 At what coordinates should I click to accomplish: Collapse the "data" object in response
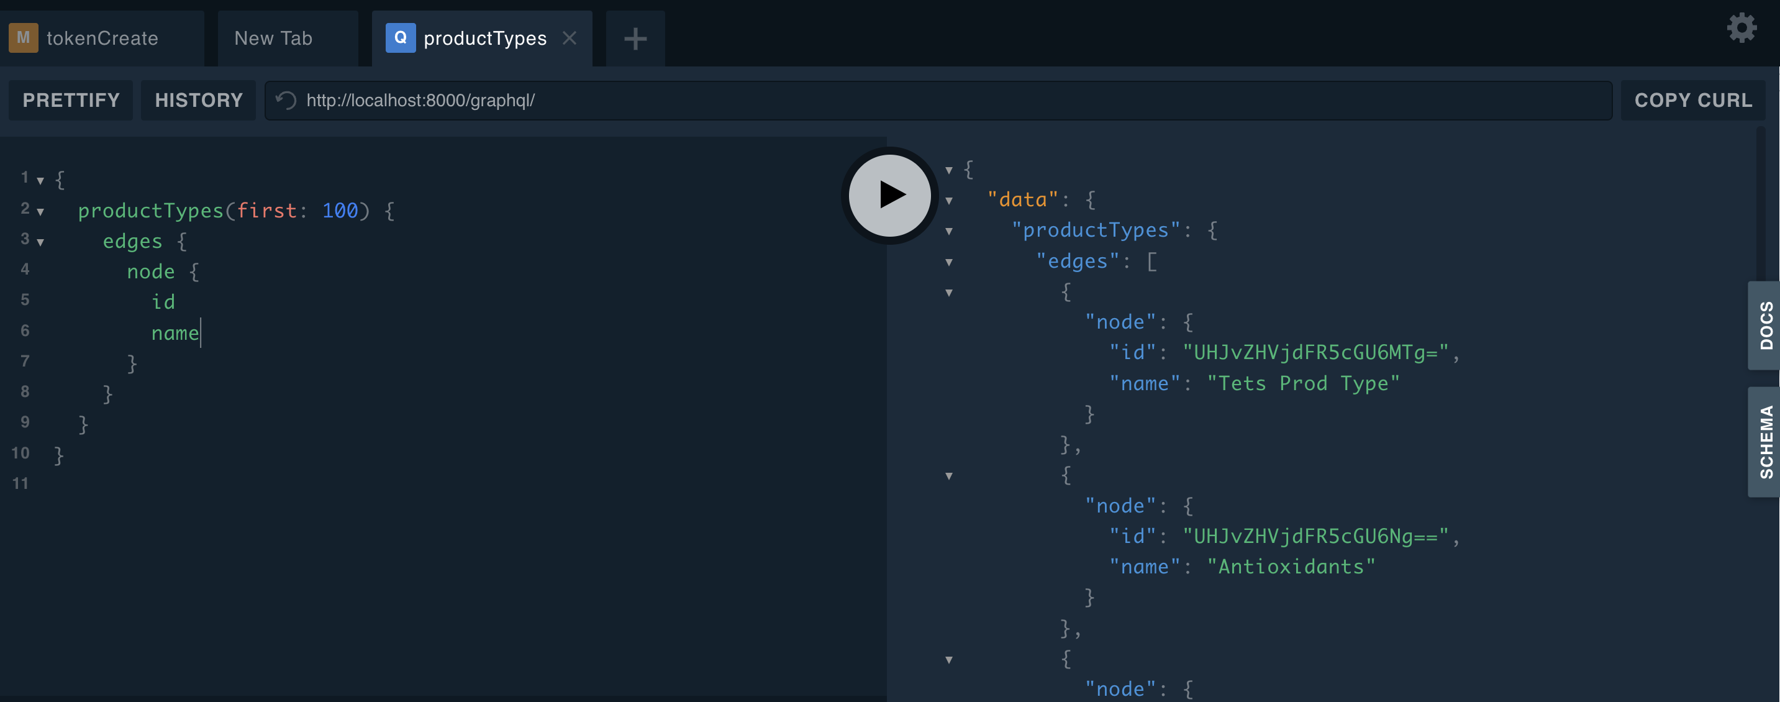949,201
